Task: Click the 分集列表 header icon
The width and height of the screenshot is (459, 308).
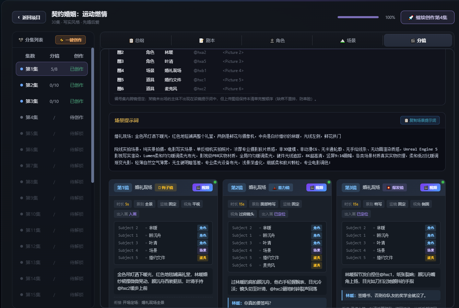Action: coord(21,40)
